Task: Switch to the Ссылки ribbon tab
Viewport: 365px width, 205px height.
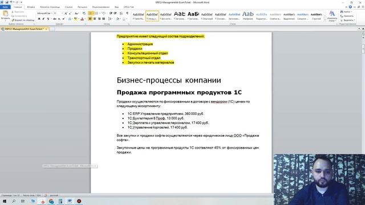Action: point(68,7)
